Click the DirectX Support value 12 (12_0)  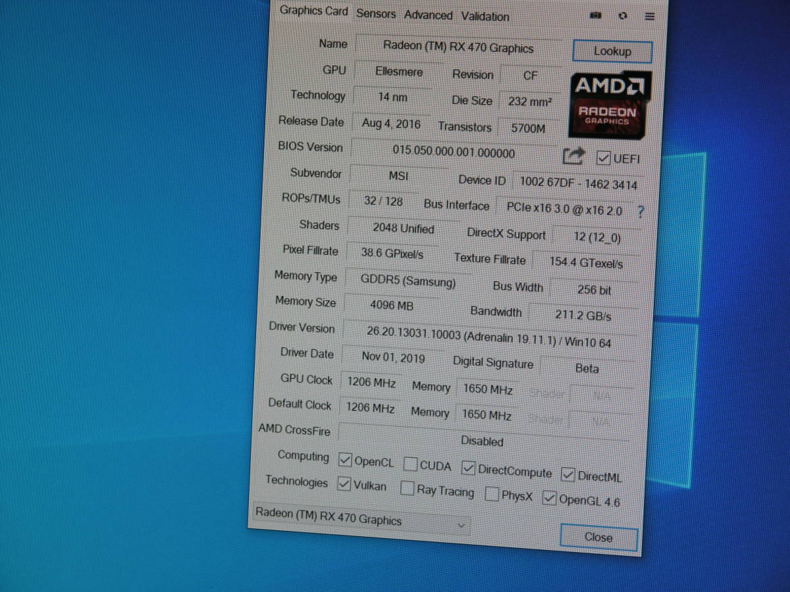597,237
